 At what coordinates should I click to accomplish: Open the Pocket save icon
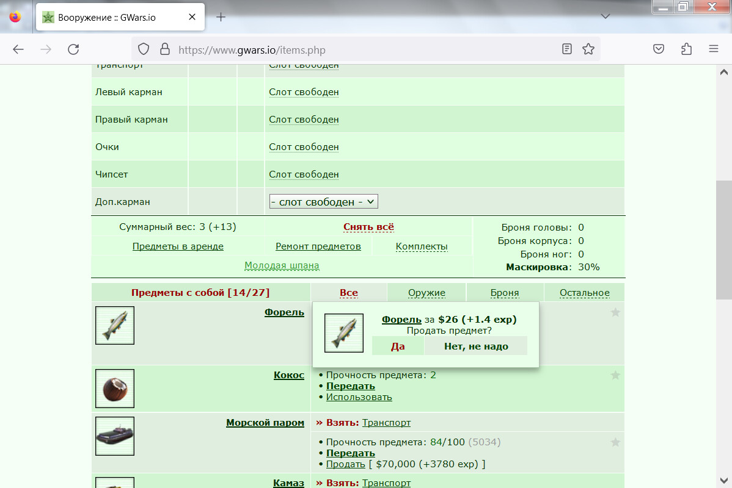click(659, 49)
